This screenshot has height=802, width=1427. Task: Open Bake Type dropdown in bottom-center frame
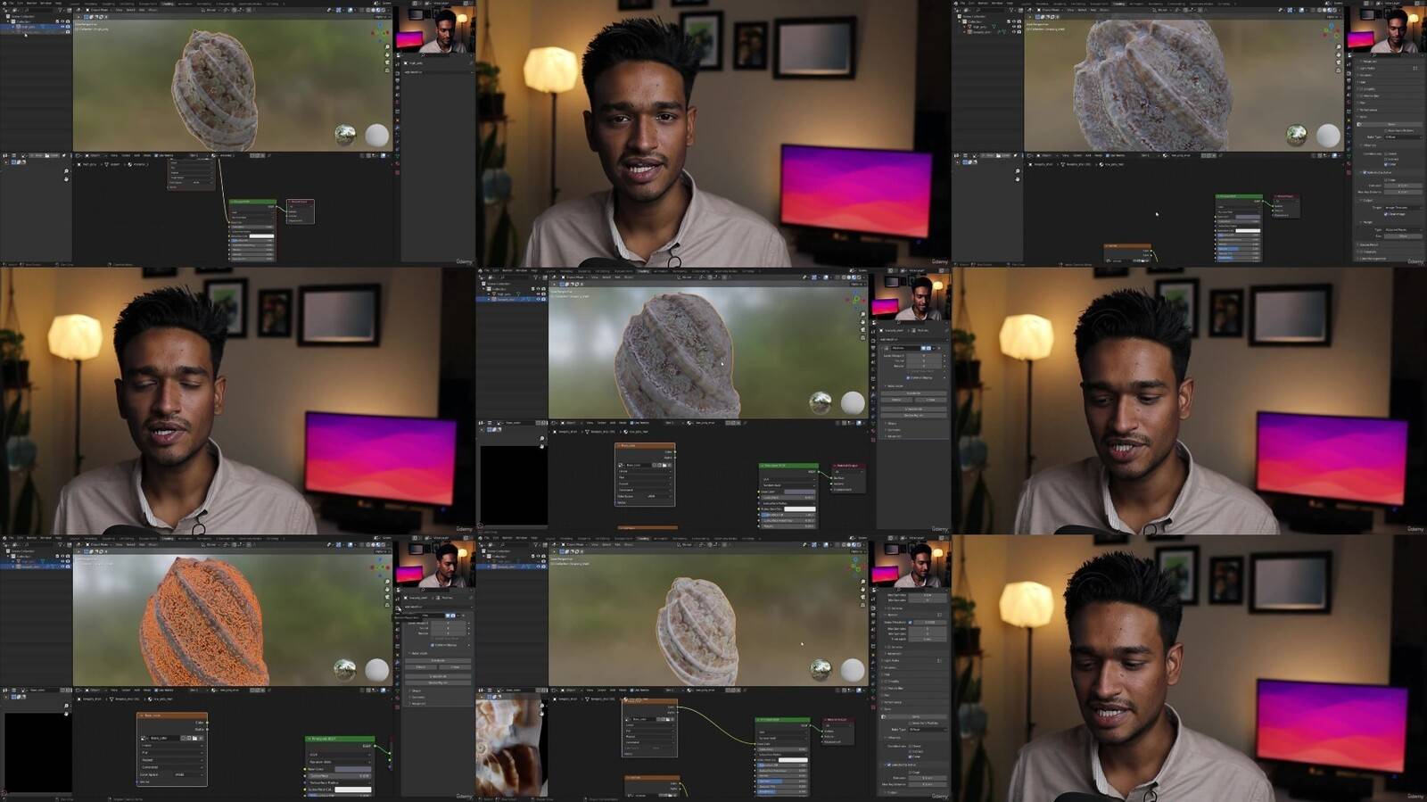[926, 730]
